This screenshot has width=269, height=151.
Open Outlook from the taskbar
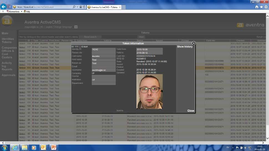(44, 148)
